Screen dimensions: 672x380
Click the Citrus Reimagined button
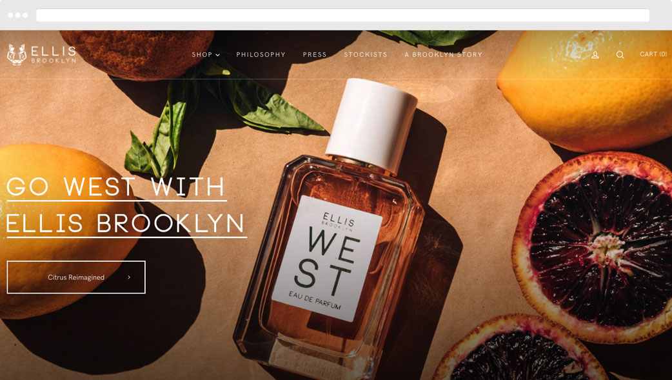(x=76, y=277)
